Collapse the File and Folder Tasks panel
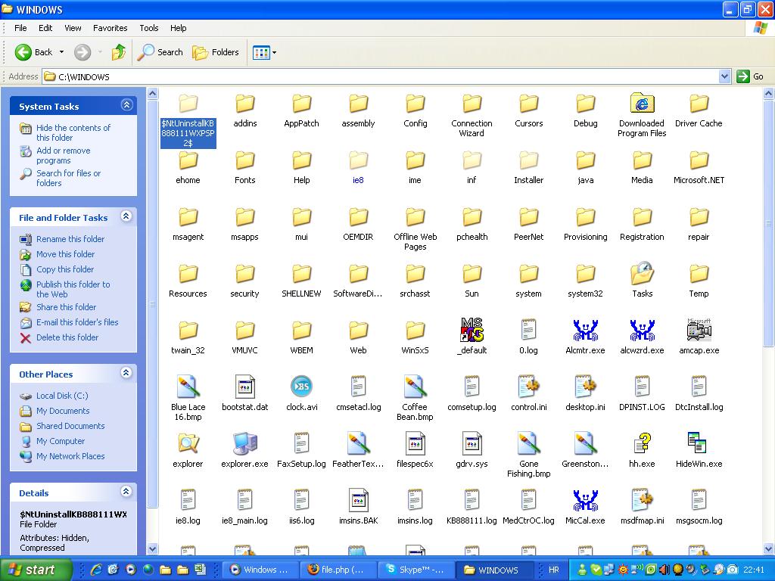 pos(126,217)
